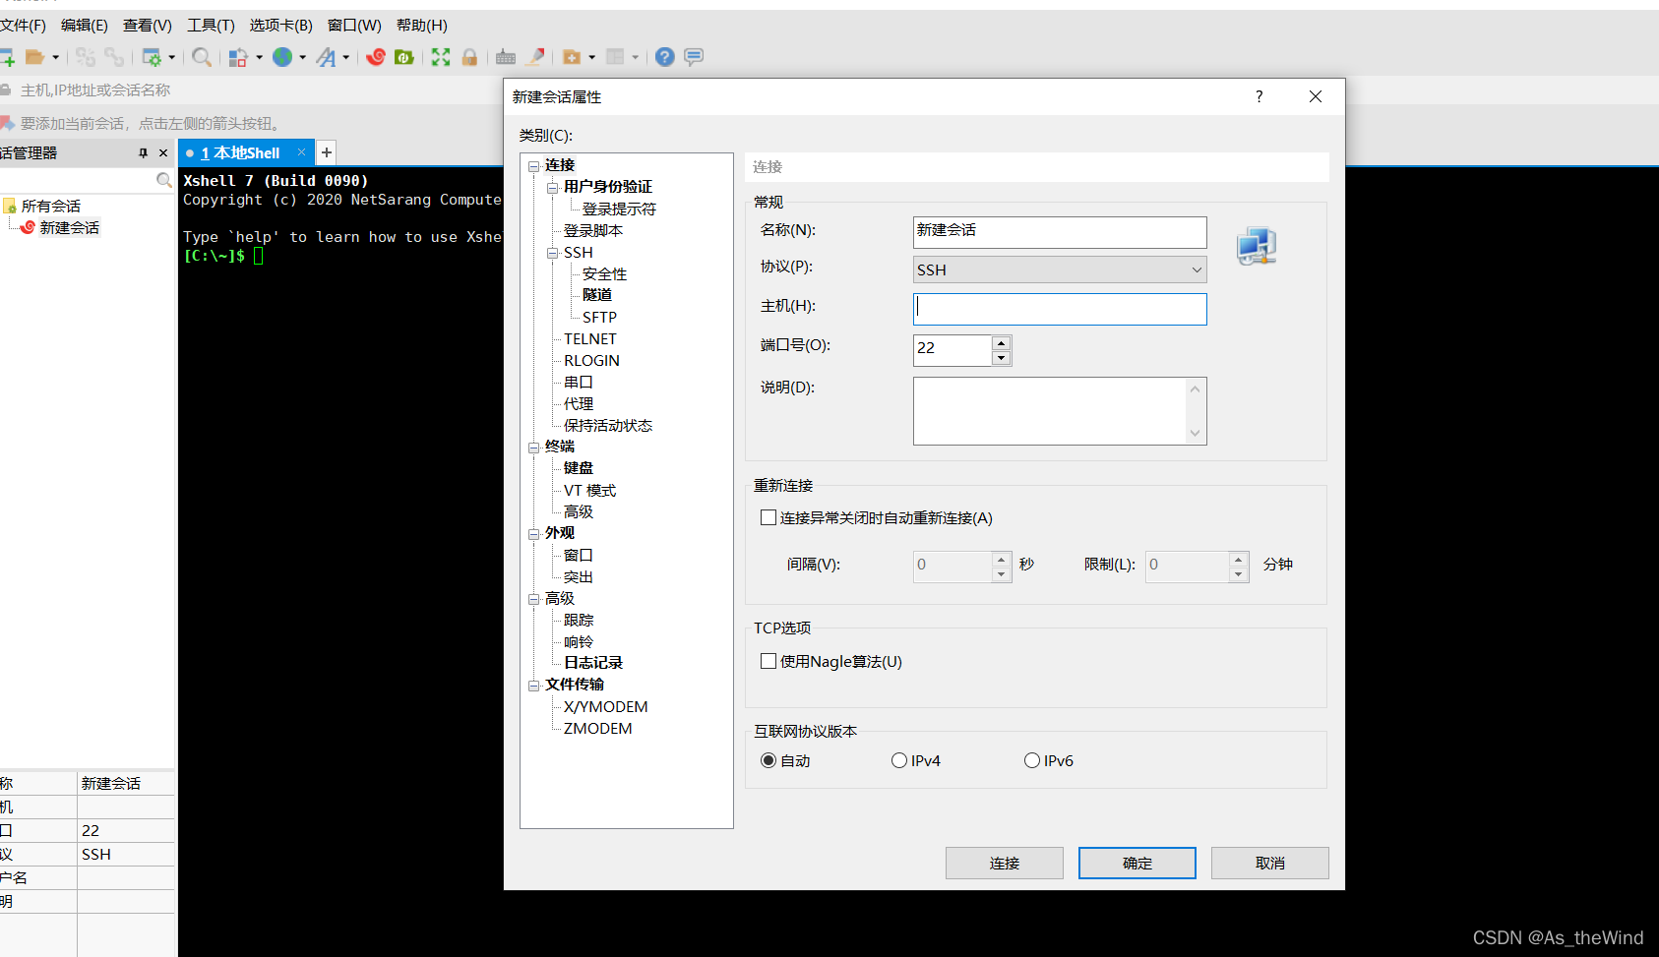Enable auto reconnect on abnormal close checkbox
Image resolution: width=1659 pixels, height=957 pixels.
768,517
